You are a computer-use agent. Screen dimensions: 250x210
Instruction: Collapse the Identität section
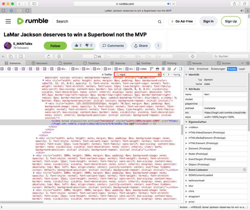pyautogui.click(x=186, y=75)
